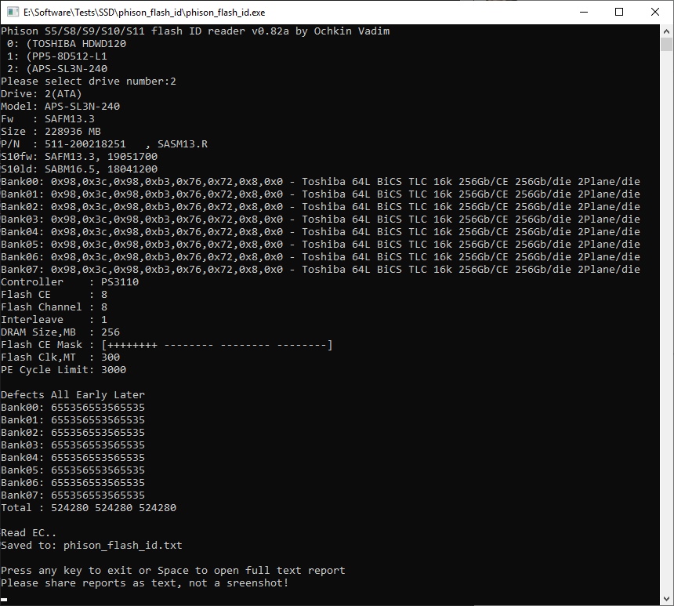Click the part number '511-200218251'
The width and height of the screenshot is (674, 606).
85,144
